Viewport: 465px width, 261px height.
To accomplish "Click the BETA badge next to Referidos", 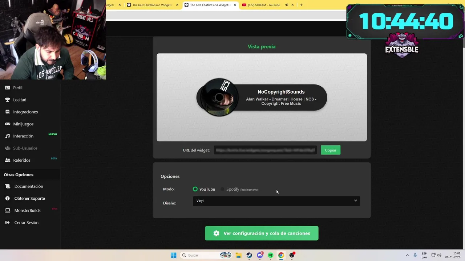I will pyautogui.click(x=54, y=158).
